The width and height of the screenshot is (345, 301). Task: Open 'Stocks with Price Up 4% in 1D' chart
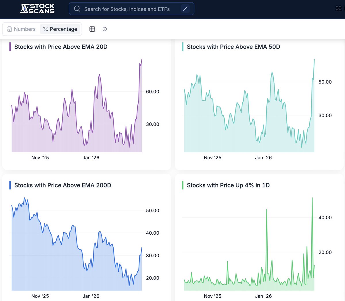(228, 185)
